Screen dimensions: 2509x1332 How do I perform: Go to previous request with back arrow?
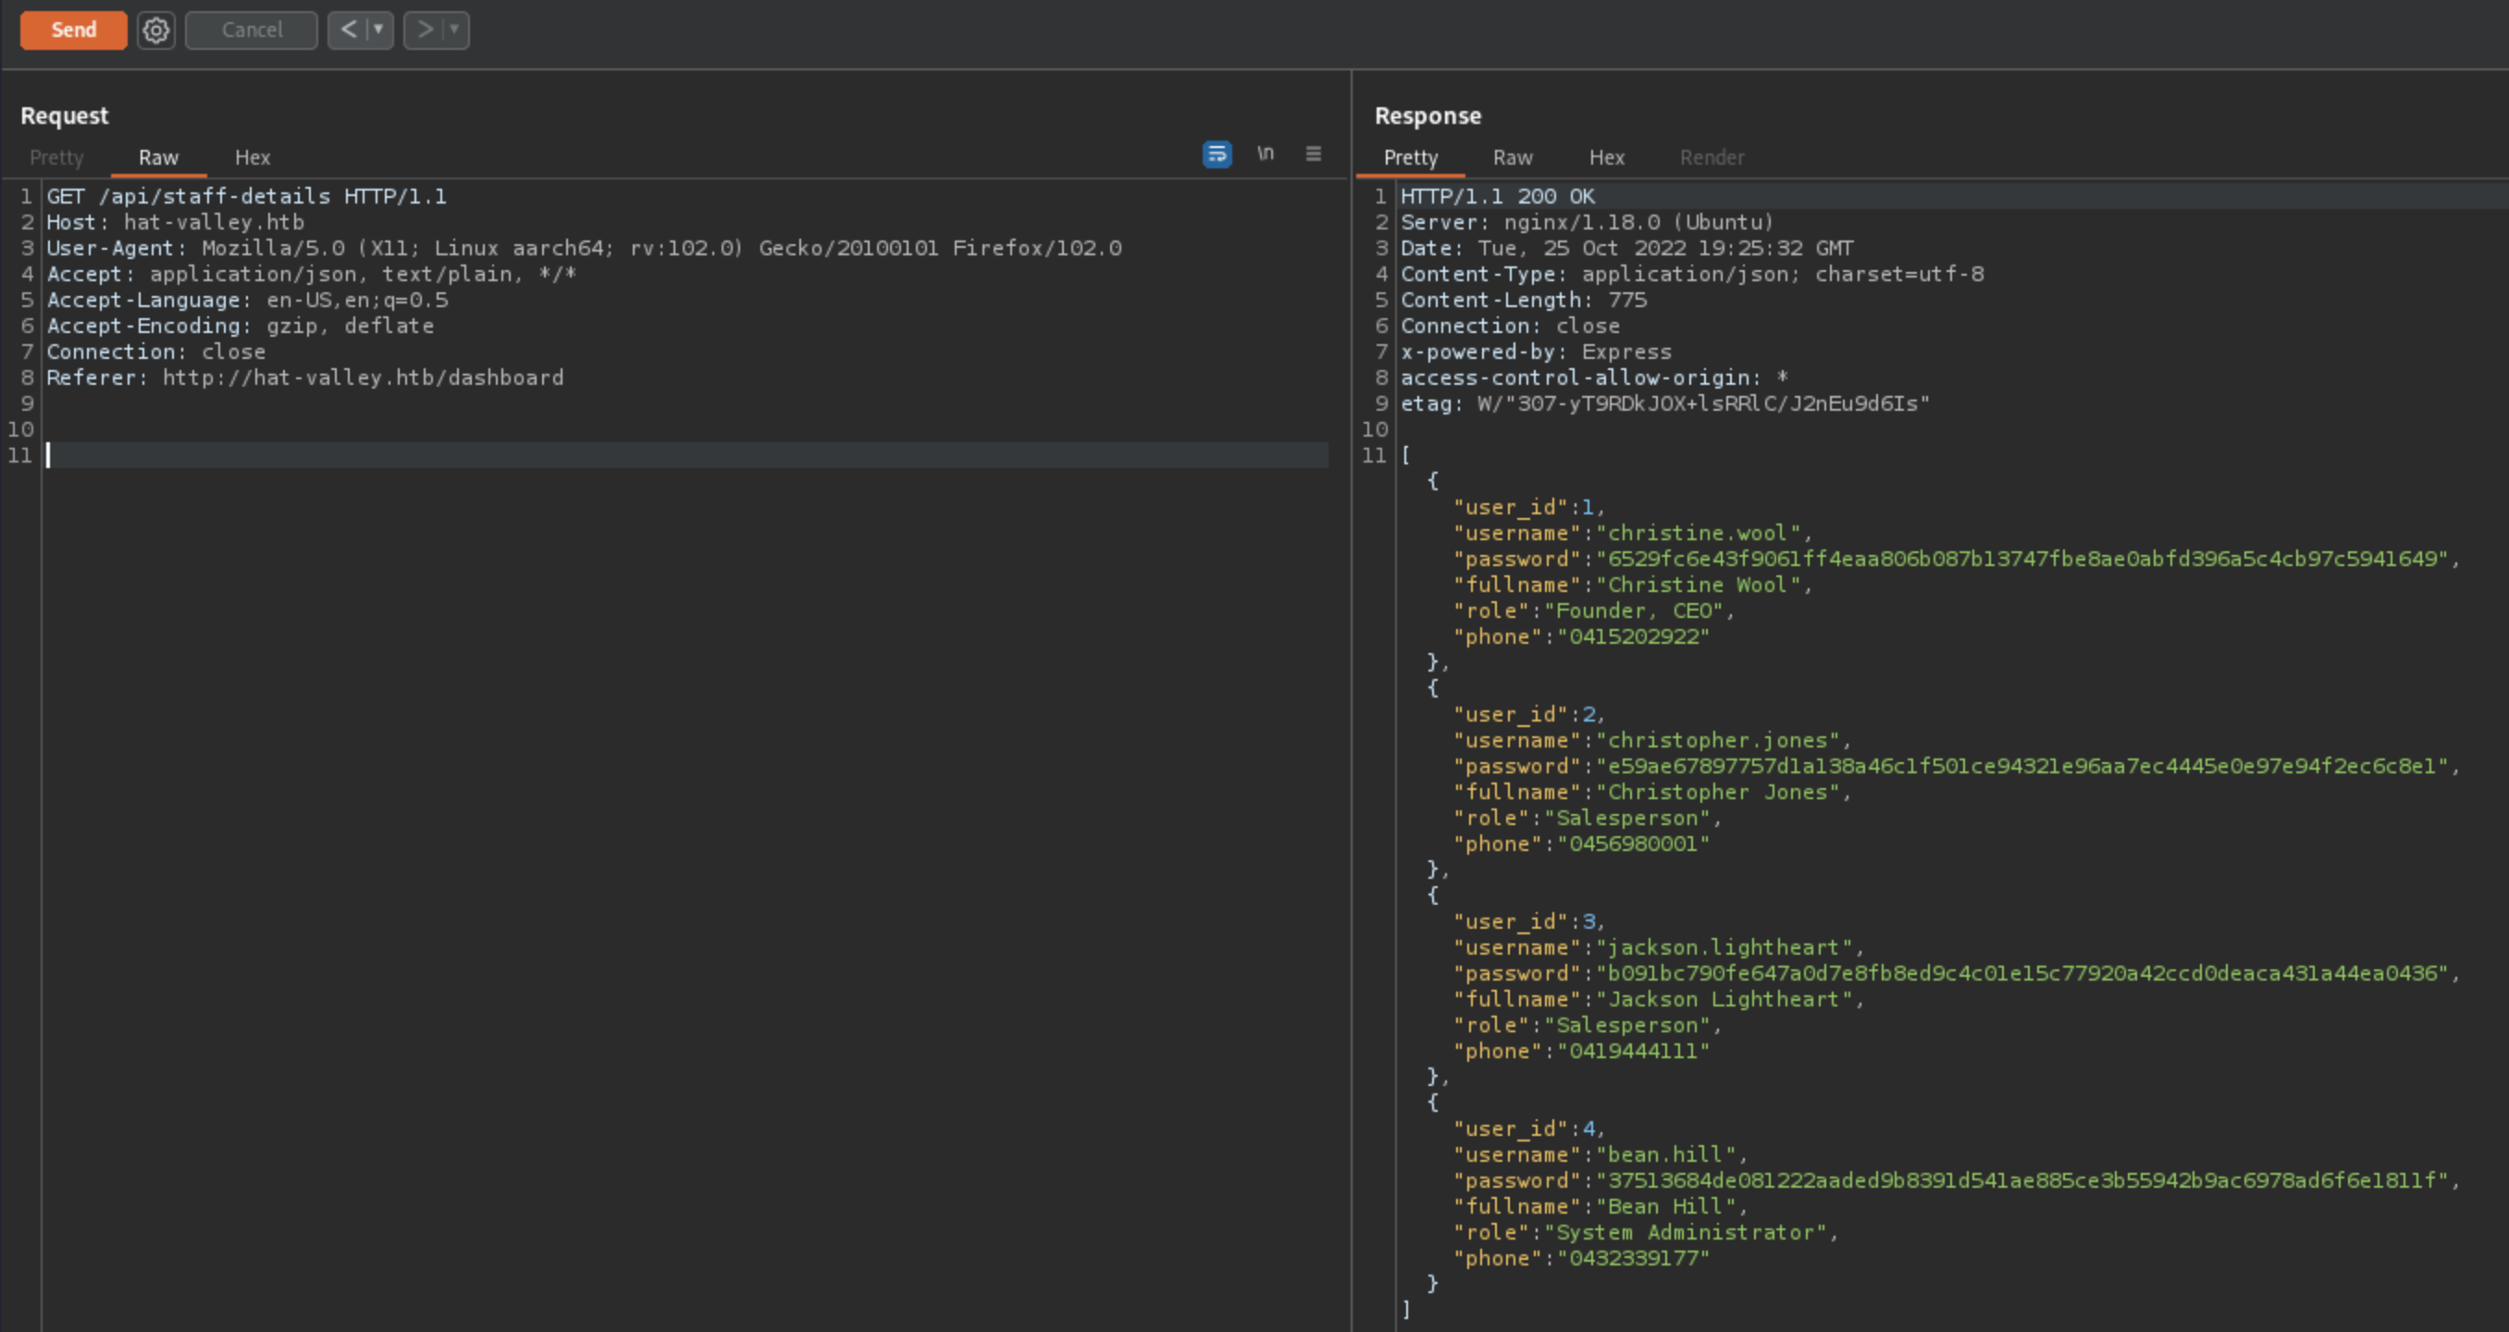point(349,31)
